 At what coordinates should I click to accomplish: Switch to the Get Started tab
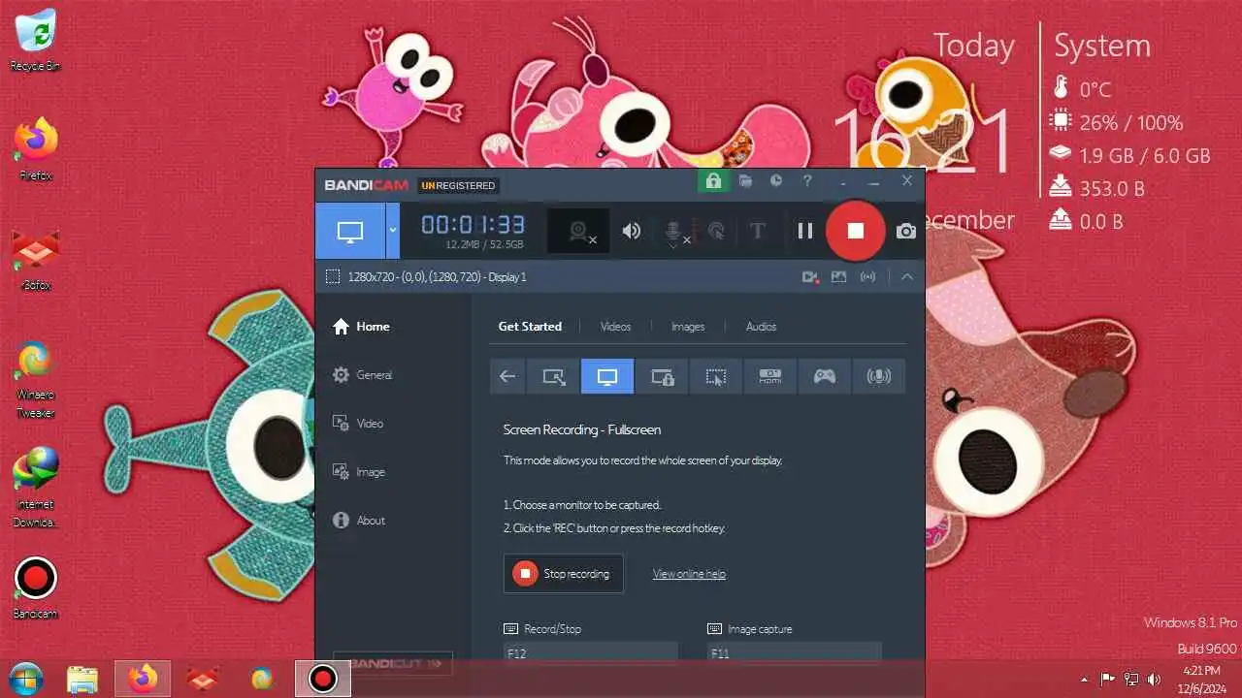pos(530,327)
